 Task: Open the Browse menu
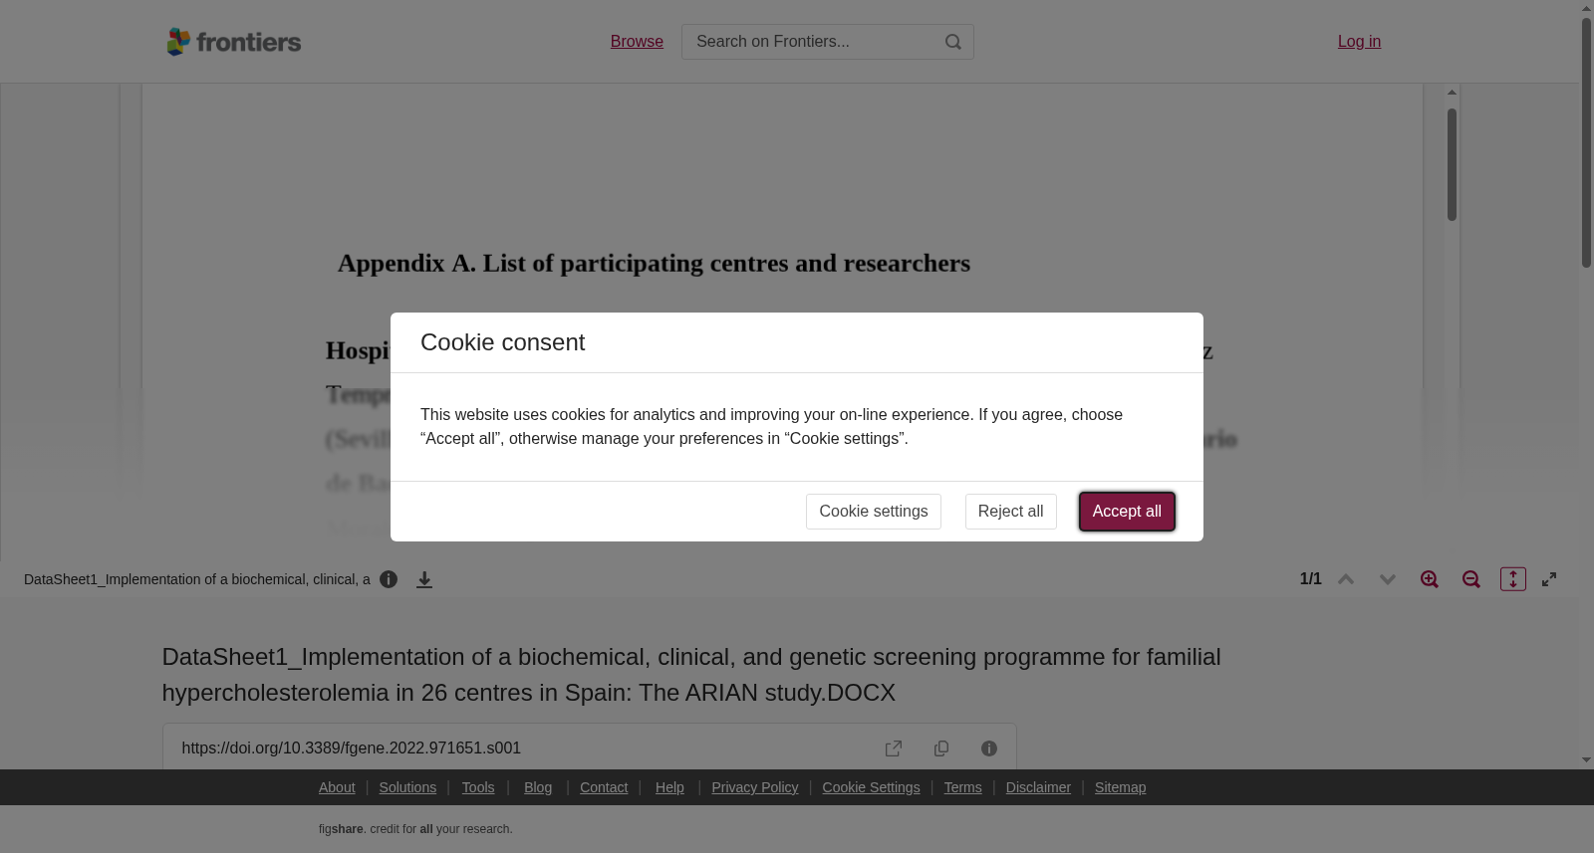coord(637,42)
